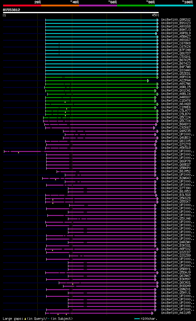Open hit label UniRef100_A9PDL9

tap(176, 33)
